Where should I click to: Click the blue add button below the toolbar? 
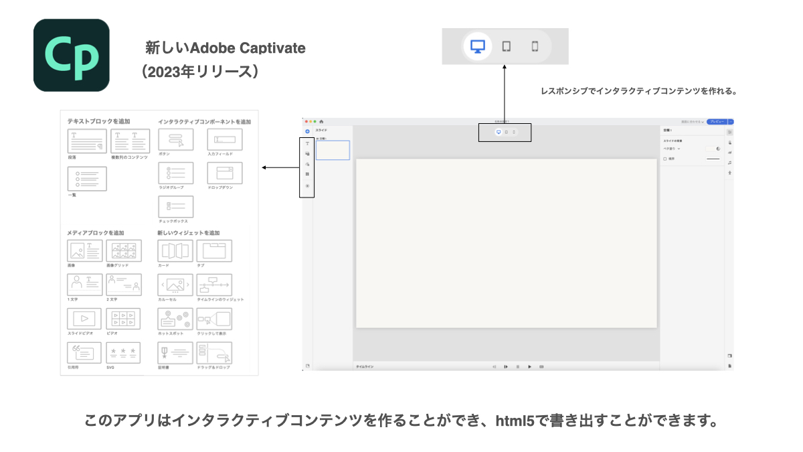click(x=307, y=131)
